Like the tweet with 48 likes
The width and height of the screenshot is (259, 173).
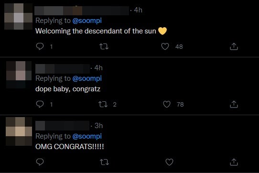[165, 46]
